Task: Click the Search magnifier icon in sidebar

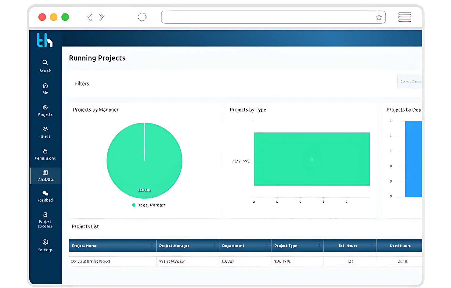Action: pyautogui.click(x=45, y=63)
